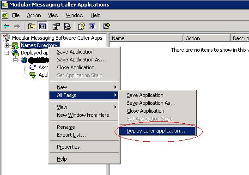The height and width of the screenshot is (175, 249).
Task: Click the Help question mark toolbar icon
Action: click(x=81, y=26)
